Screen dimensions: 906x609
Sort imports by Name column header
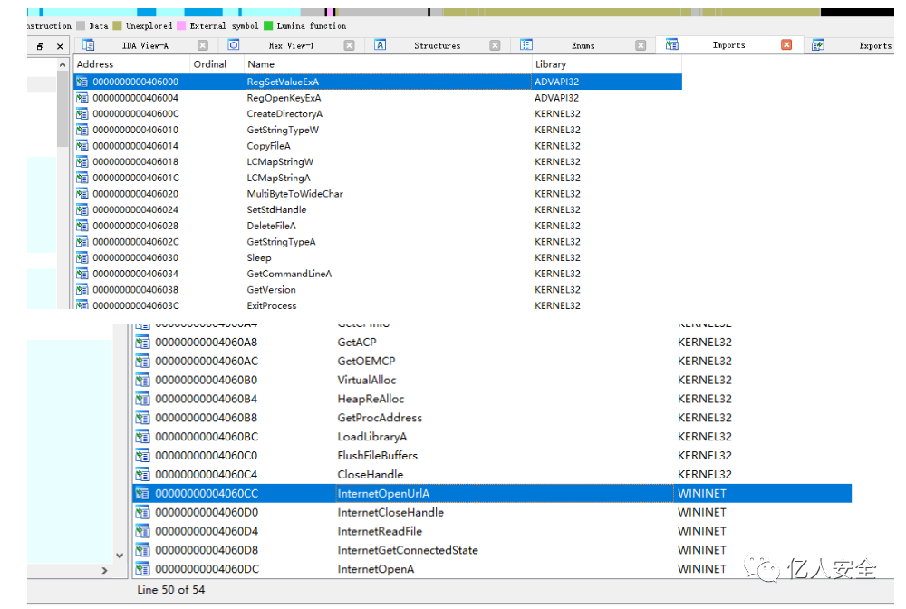click(x=388, y=64)
